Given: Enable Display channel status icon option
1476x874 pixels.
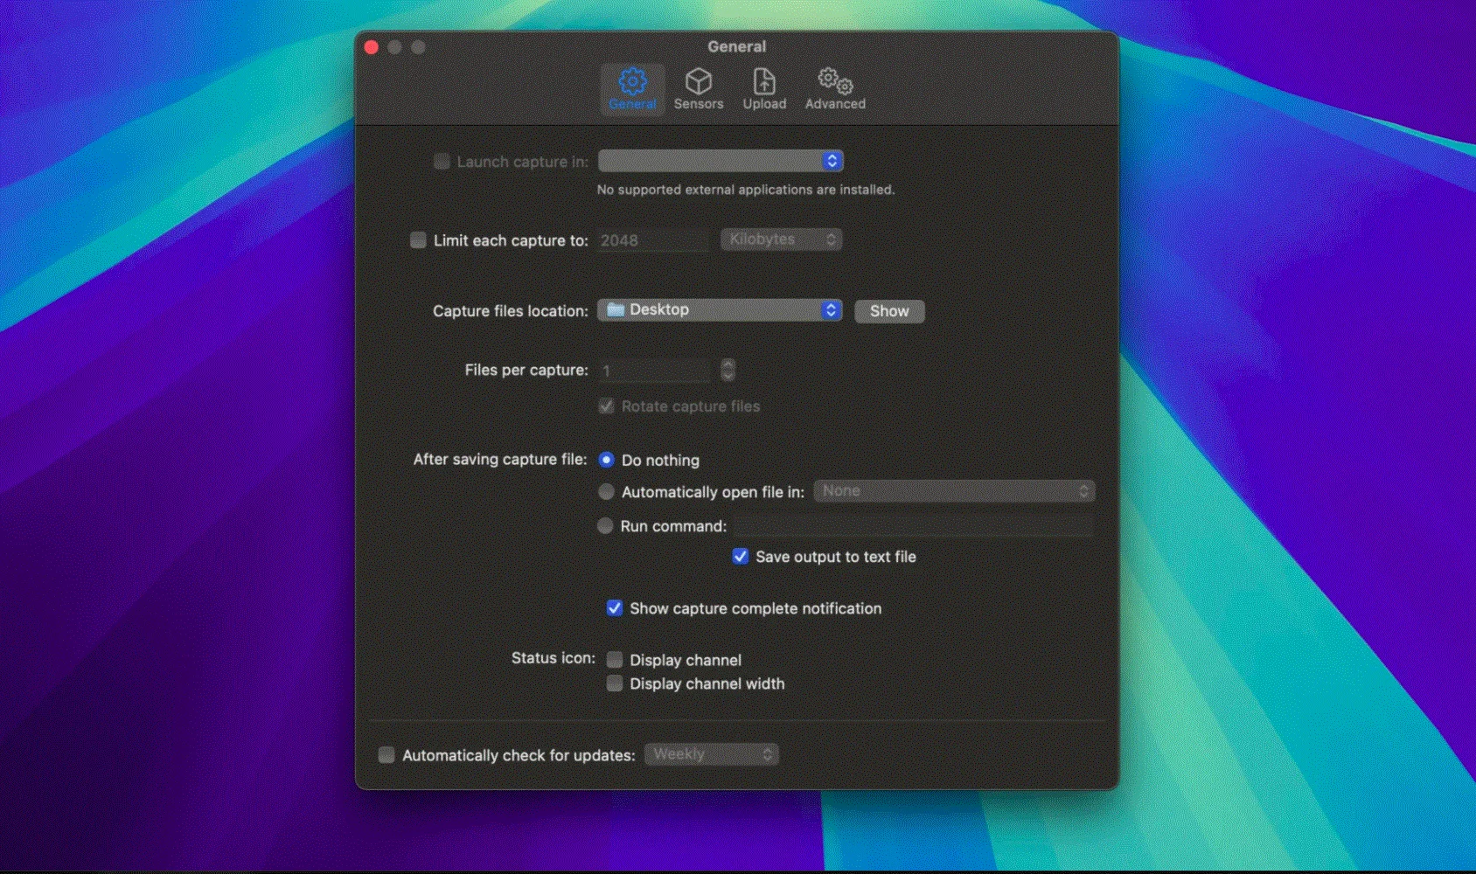Looking at the screenshot, I should 615,659.
